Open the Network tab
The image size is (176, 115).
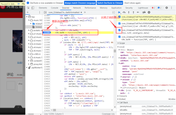point(77,8)
